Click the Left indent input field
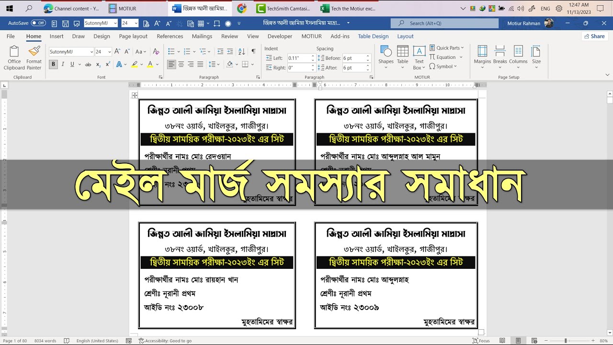Screen dimensions: 613x345 pyautogui.click(x=298, y=58)
